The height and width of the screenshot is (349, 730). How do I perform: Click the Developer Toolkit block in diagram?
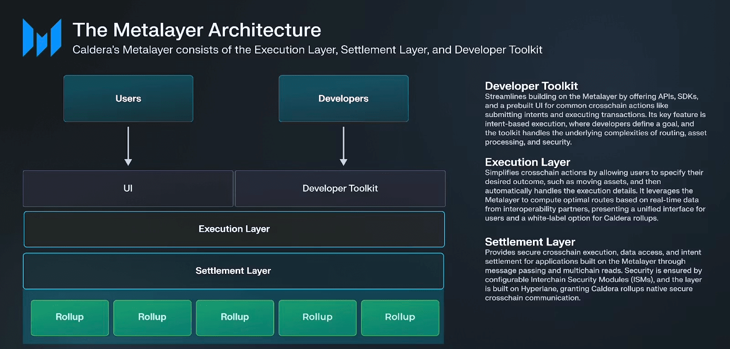(340, 189)
